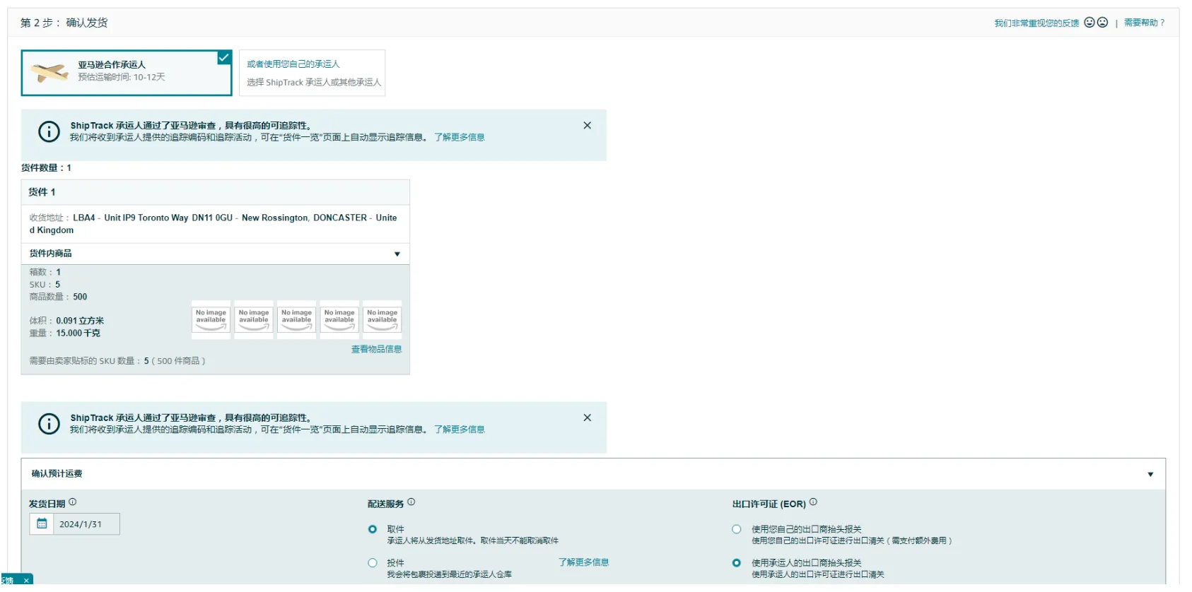1192x592 pixels.
Task: Select the 取件 pickup radio option
Action: point(373,529)
